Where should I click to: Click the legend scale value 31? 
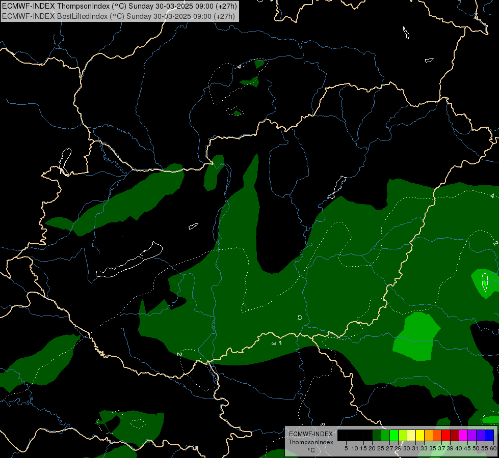(x=415, y=448)
